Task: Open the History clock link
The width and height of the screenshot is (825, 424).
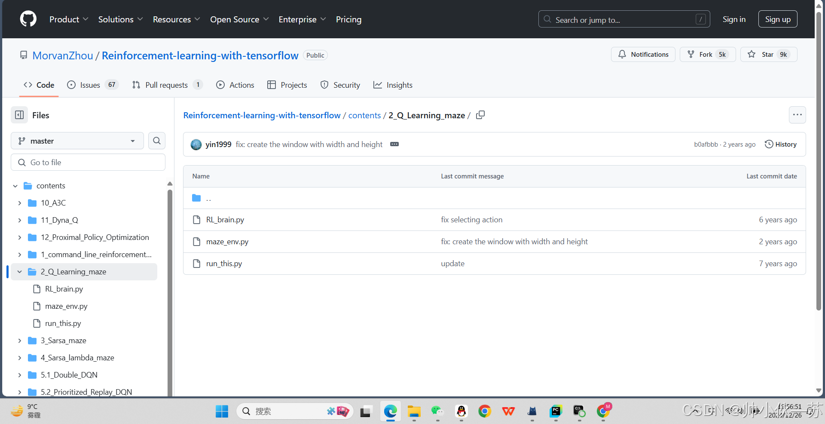Action: pyautogui.click(x=781, y=144)
